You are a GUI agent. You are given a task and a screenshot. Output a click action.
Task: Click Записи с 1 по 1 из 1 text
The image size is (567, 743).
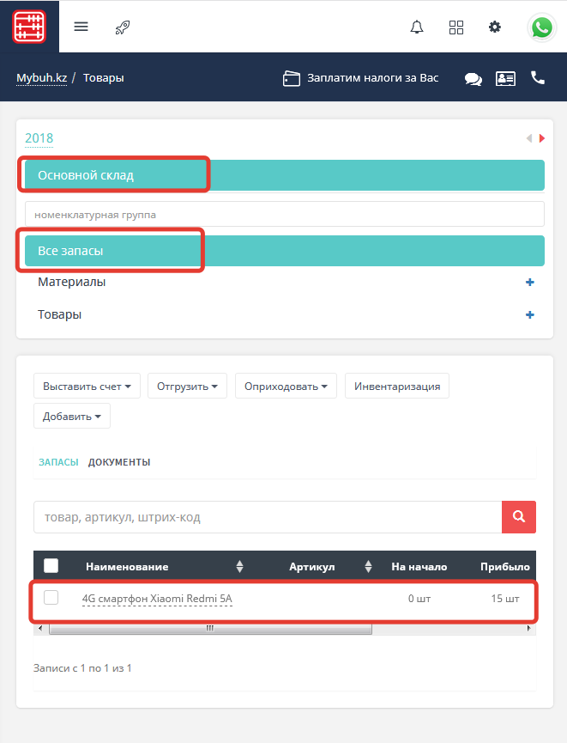tap(82, 668)
